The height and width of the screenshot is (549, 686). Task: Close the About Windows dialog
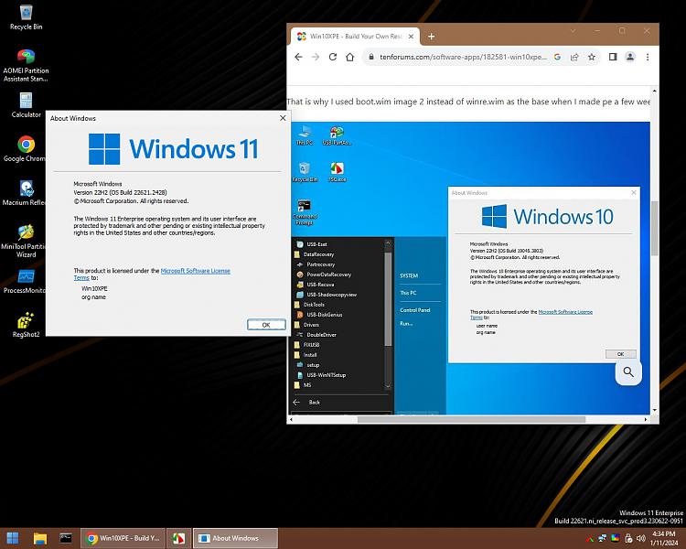click(283, 118)
